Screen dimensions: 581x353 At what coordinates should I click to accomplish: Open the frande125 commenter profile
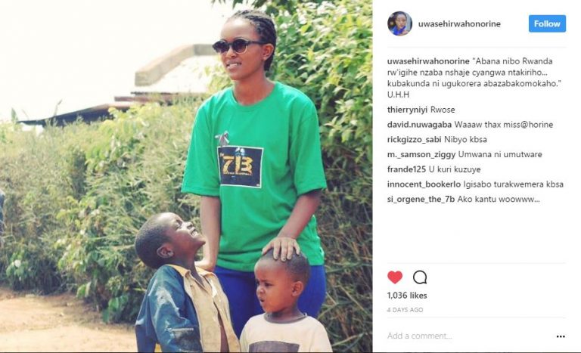(x=406, y=169)
